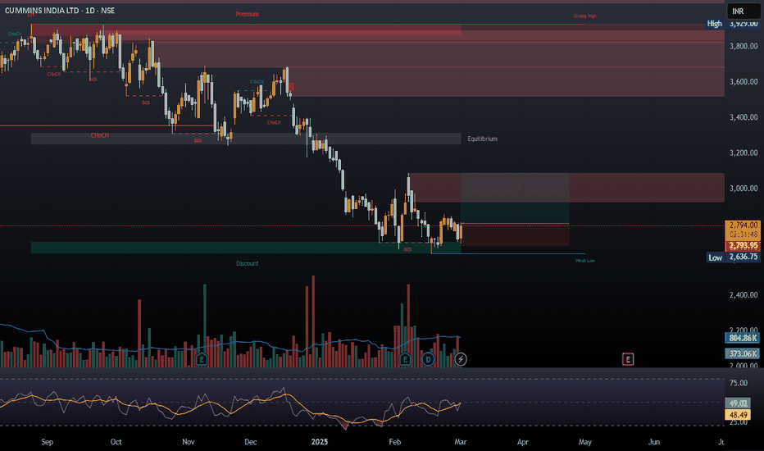This screenshot has width=764, height=451.
Task: Click the Sep date on time axis
Action: tap(48, 442)
